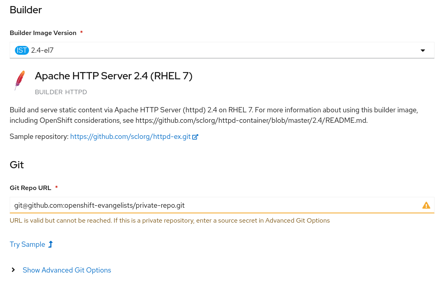The image size is (443, 281).
Task: Click the Try Sample link
Action: point(27,244)
